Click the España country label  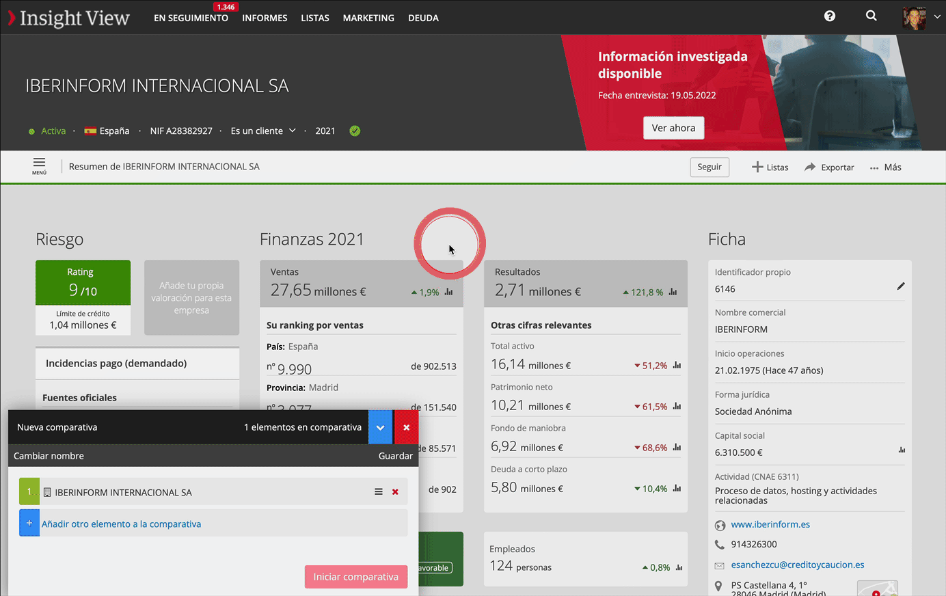[114, 131]
